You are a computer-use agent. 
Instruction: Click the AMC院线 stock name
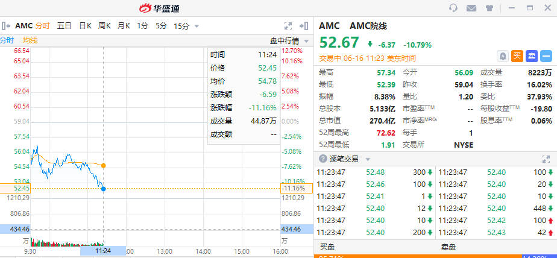pyautogui.click(x=368, y=26)
